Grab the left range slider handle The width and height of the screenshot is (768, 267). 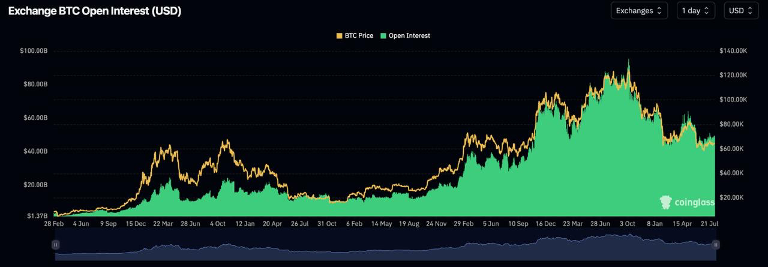55,245
